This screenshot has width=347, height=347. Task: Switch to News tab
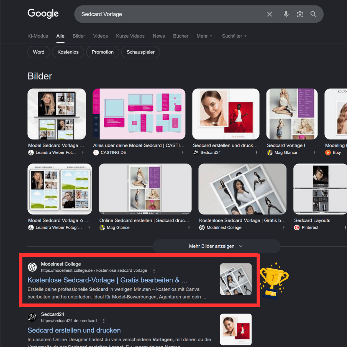(x=159, y=36)
